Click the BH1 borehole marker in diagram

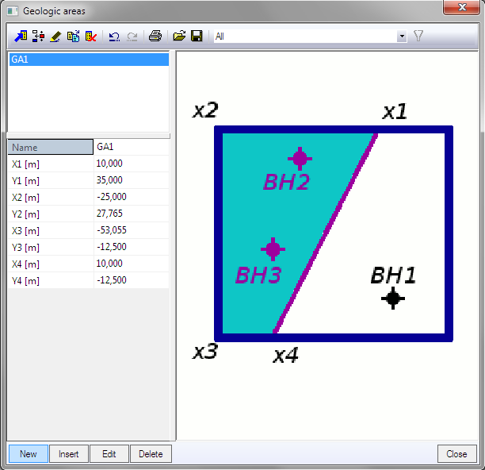pyautogui.click(x=393, y=298)
